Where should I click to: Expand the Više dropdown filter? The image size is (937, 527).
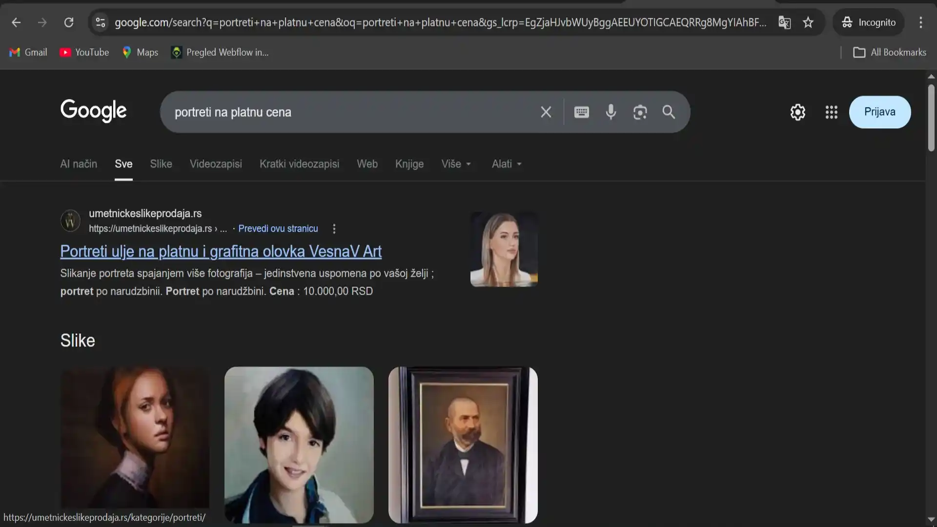click(x=456, y=164)
